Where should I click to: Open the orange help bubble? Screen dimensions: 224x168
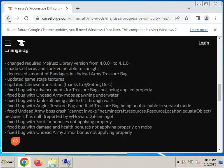tap(15, 141)
